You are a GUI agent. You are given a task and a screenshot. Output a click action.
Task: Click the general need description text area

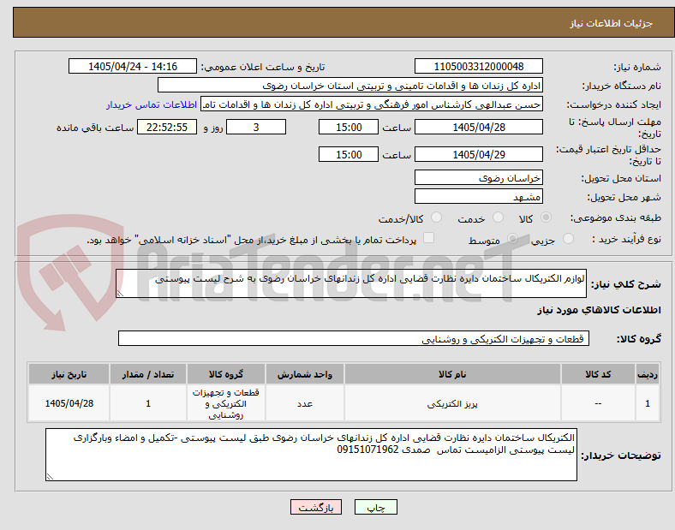(x=351, y=283)
